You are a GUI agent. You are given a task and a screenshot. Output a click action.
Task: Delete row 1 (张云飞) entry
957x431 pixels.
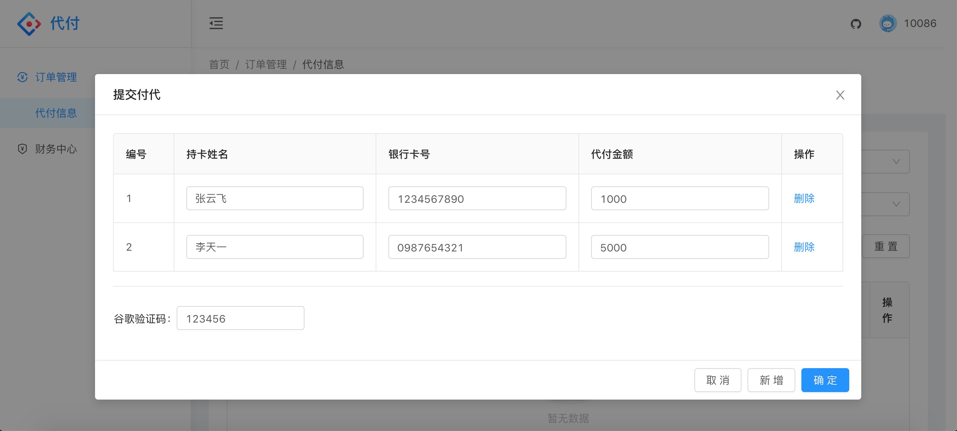[x=804, y=198]
